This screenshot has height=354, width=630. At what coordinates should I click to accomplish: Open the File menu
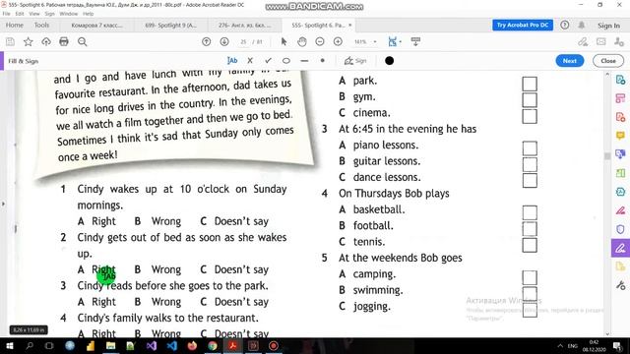(x=7, y=14)
